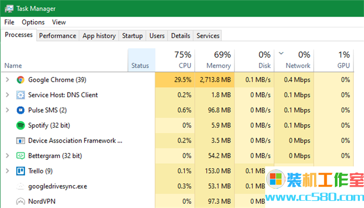Image resolution: width=364 pixels, height=208 pixels.
Task: Select the Pulse SMS (2) row name
Action: [47, 110]
